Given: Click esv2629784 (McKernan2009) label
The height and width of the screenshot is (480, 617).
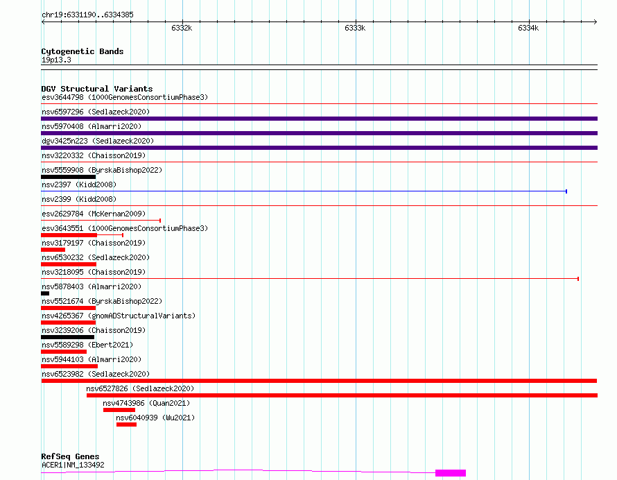Looking at the screenshot, I should (x=94, y=214).
